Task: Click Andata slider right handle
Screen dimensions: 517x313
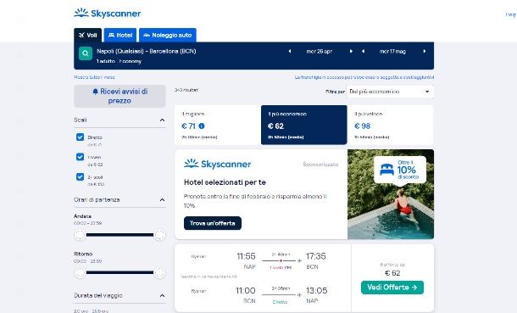Action: click(159, 235)
